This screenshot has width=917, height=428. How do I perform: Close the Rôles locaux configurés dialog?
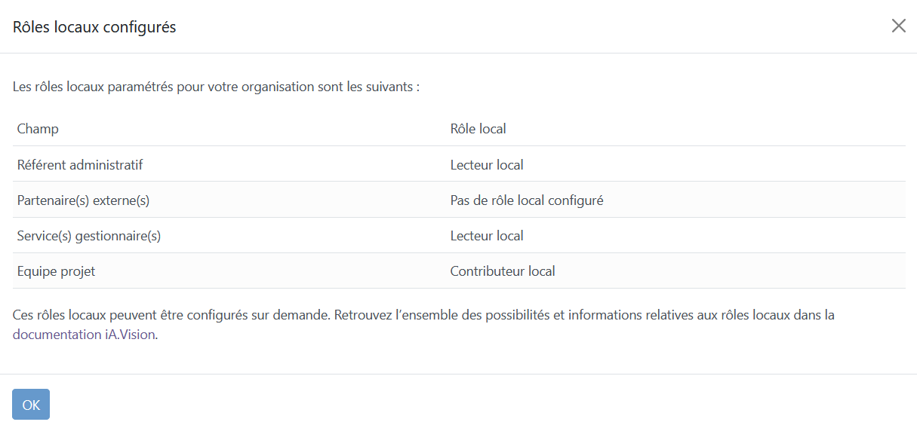coord(898,26)
